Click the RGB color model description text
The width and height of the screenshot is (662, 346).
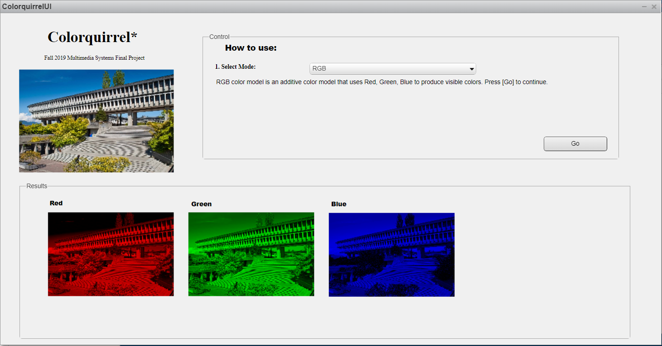click(x=382, y=82)
